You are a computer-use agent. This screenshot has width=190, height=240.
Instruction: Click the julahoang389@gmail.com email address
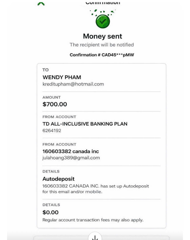[71, 158]
